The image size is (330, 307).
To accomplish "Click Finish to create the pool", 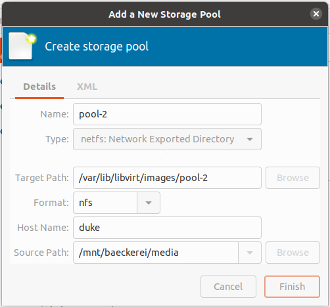I will point(292,287).
